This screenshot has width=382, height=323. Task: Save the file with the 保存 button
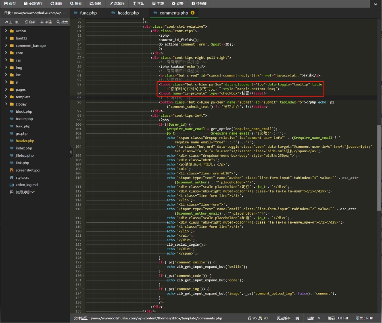pos(10,4)
